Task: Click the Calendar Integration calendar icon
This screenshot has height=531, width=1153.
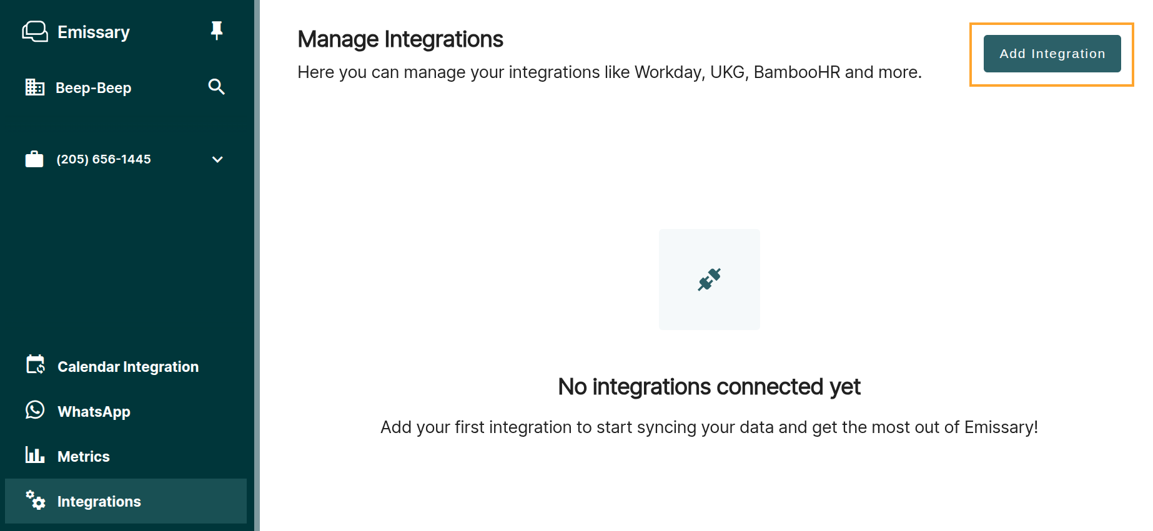Action: coord(36,364)
